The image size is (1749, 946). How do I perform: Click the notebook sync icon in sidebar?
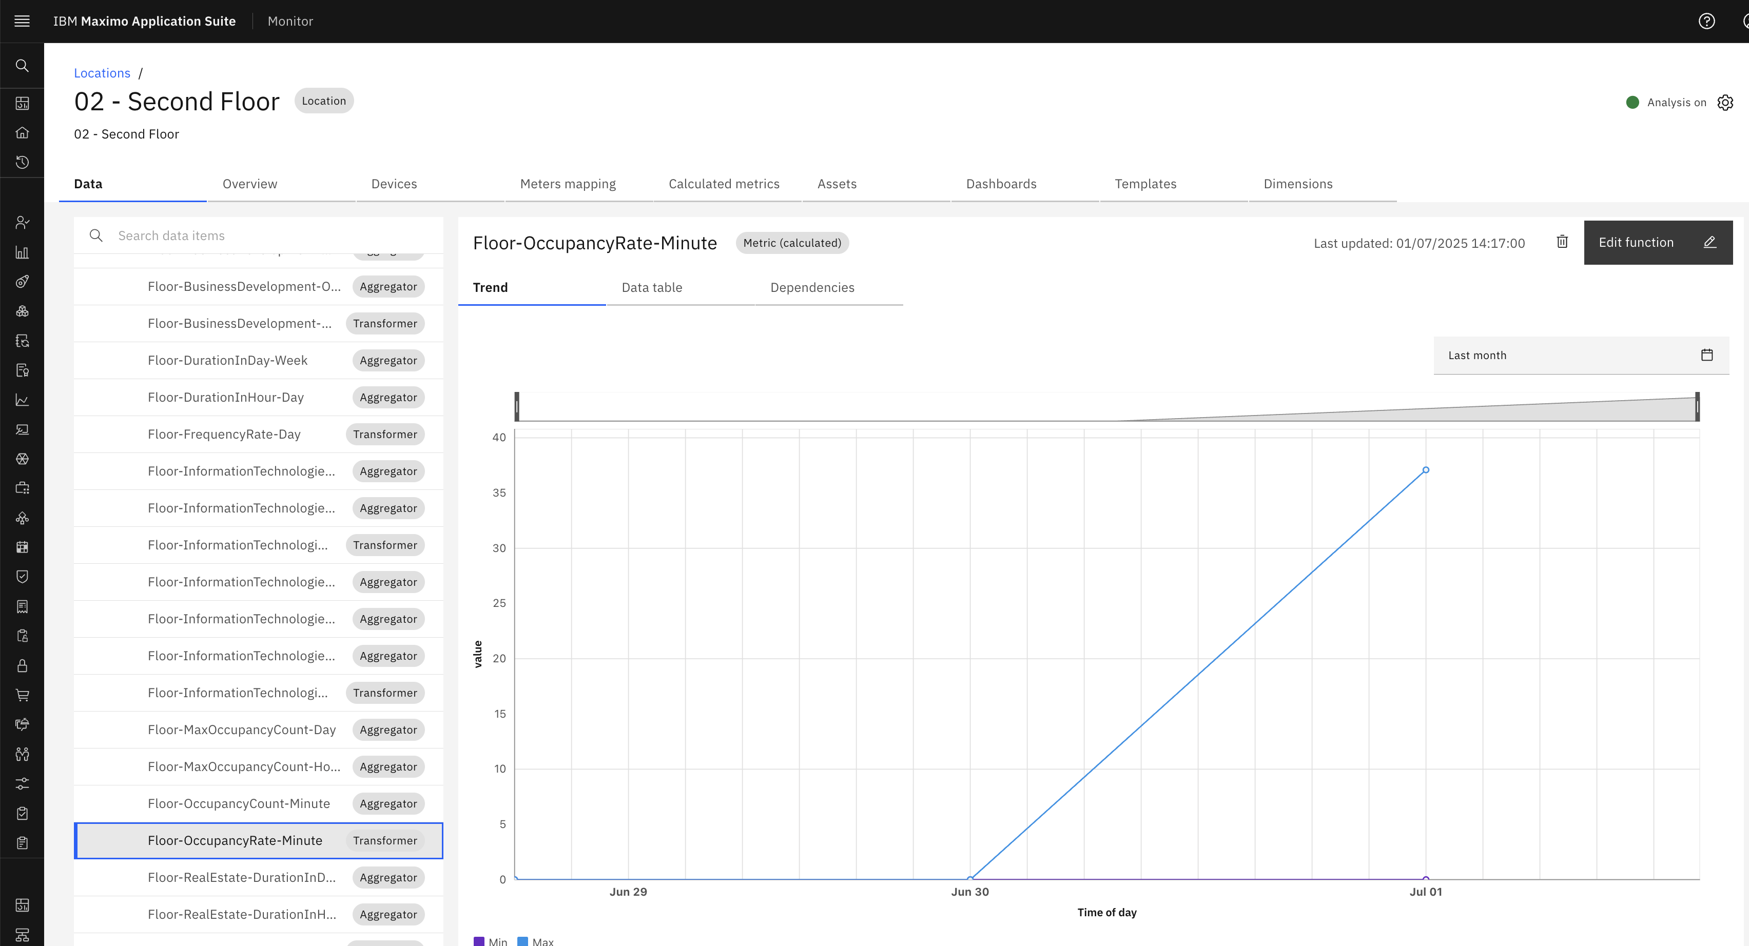[x=22, y=341]
